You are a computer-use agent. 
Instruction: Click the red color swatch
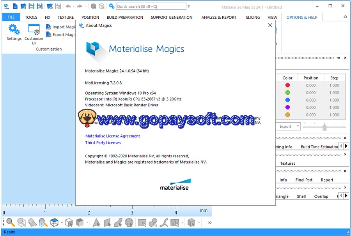point(288,85)
